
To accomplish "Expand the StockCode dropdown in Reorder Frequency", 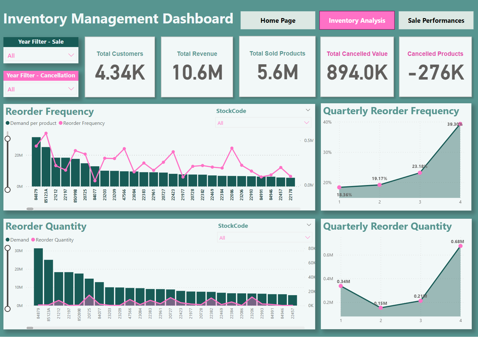I will click(306, 122).
